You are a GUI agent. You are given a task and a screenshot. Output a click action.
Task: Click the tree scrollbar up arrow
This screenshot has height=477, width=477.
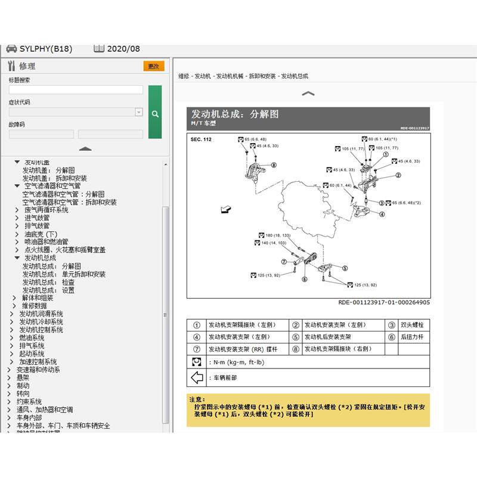tap(166, 165)
